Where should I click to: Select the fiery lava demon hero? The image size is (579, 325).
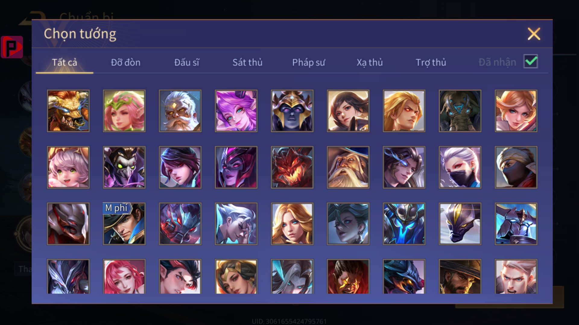click(292, 167)
